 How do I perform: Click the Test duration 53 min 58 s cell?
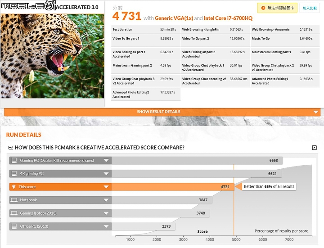tap(146, 30)
